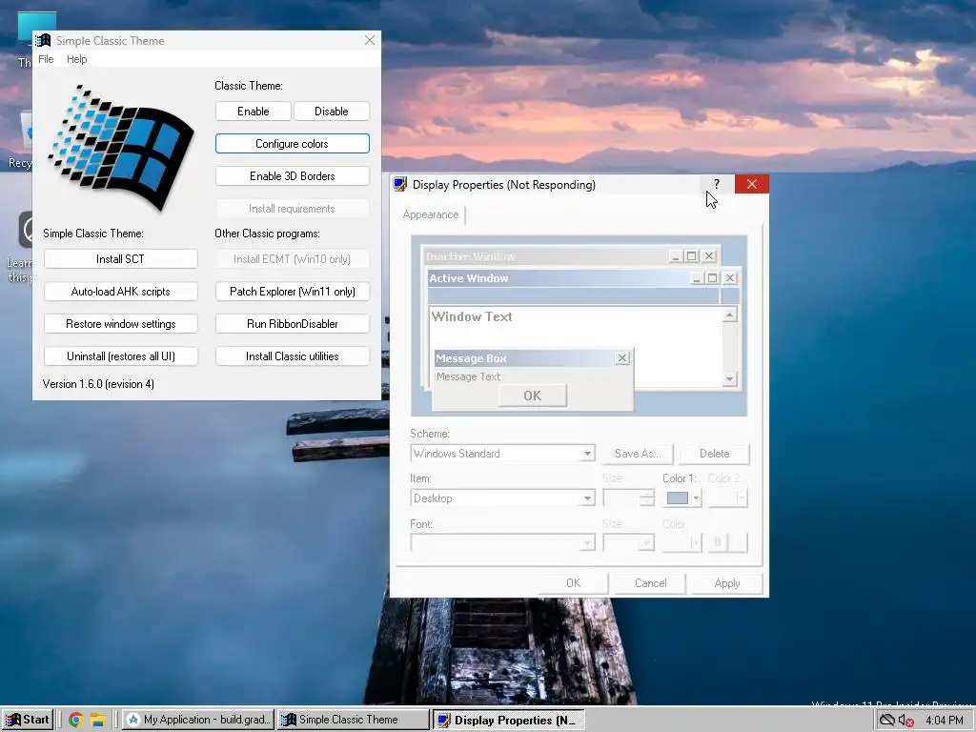This screenshot has width=976, height=732.
Task: Click Apply in Display Properties
Action: click(727, 583)
